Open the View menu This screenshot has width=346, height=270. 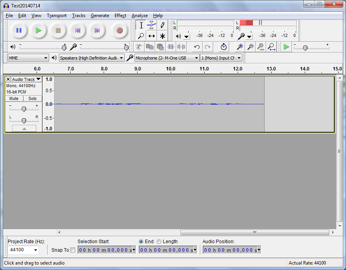click(x=36, y=16)
